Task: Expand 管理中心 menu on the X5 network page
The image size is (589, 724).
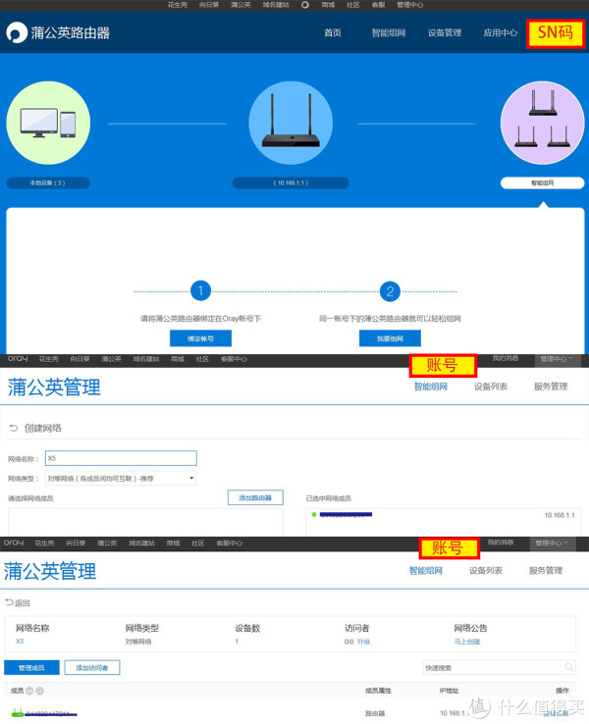Action: (552, 543)
